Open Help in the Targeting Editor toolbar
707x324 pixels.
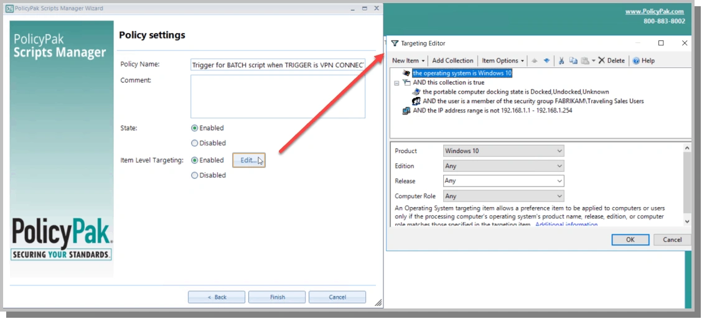644,61
